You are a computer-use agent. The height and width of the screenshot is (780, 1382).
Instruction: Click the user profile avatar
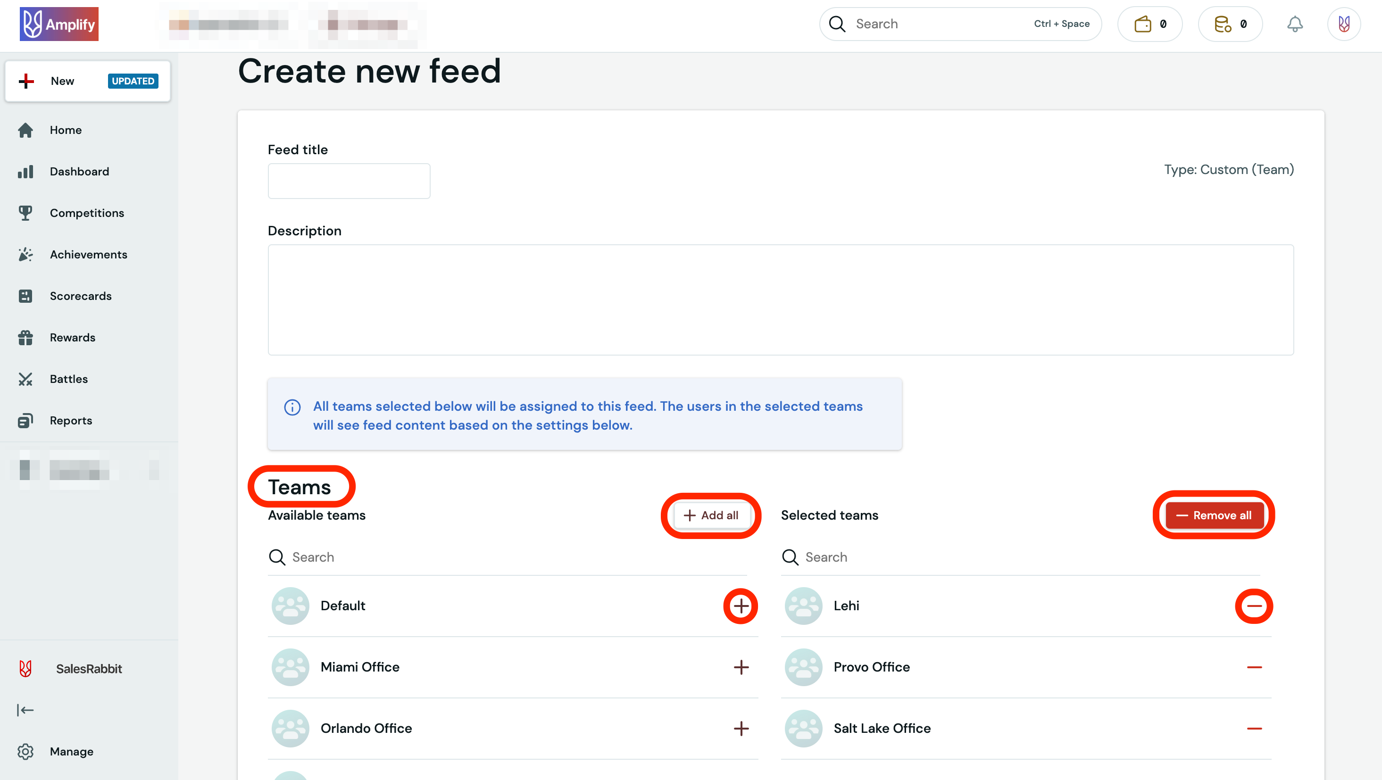(1343, 24)
